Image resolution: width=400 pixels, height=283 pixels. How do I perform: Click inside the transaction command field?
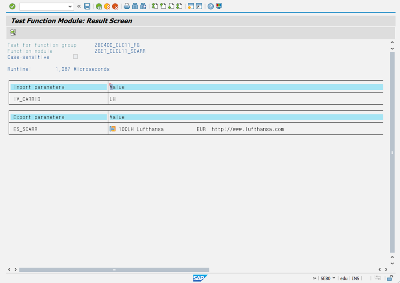43,6
